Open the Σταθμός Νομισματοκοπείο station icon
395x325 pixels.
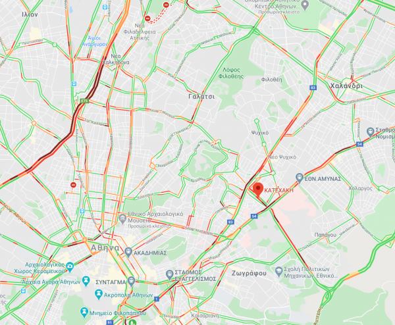tap(370, 132)
